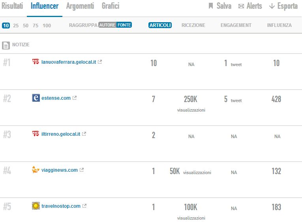Click the Alerts envelope icon
The image size is (302, 222).
(x=241, y=6)
